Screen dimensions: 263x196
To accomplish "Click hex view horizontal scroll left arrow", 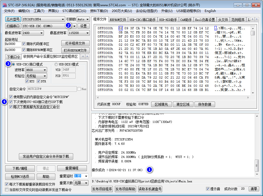I will pyautogui.click(x=98, y=97).
